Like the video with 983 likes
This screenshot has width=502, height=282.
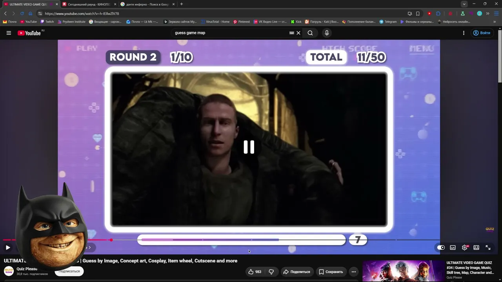point(255,271)
